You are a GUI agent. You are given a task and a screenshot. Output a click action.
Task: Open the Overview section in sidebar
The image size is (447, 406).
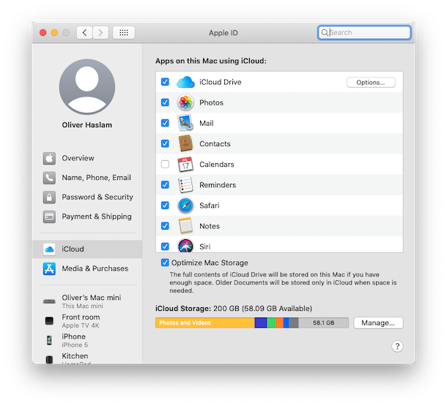(78, 158)
